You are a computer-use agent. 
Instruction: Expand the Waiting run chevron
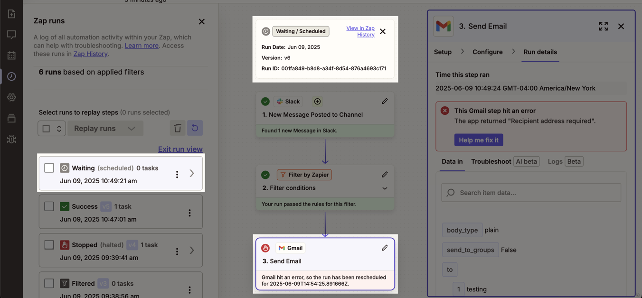(x=192, y=174)
